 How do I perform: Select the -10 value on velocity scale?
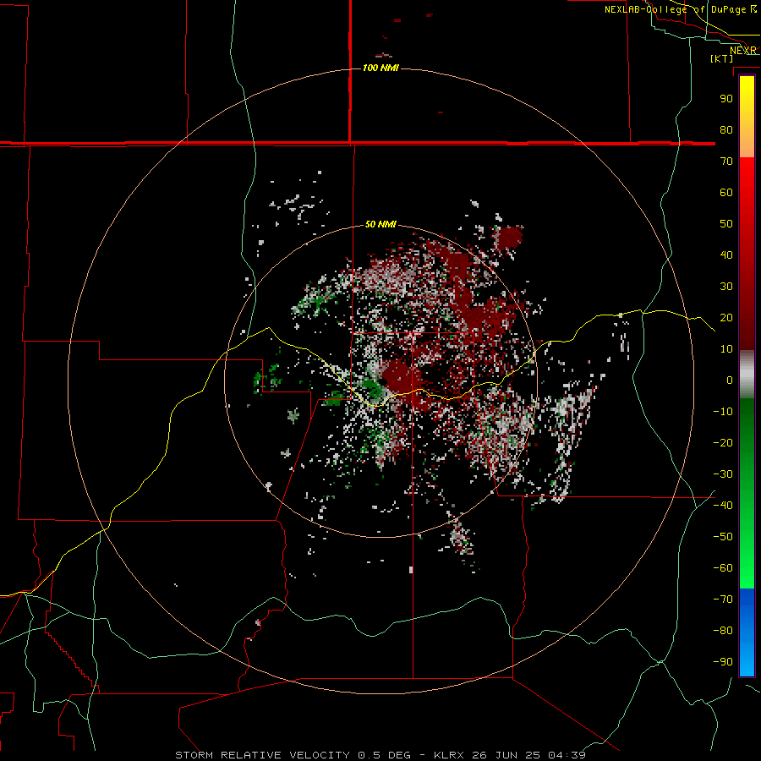(x=723, y=412)
